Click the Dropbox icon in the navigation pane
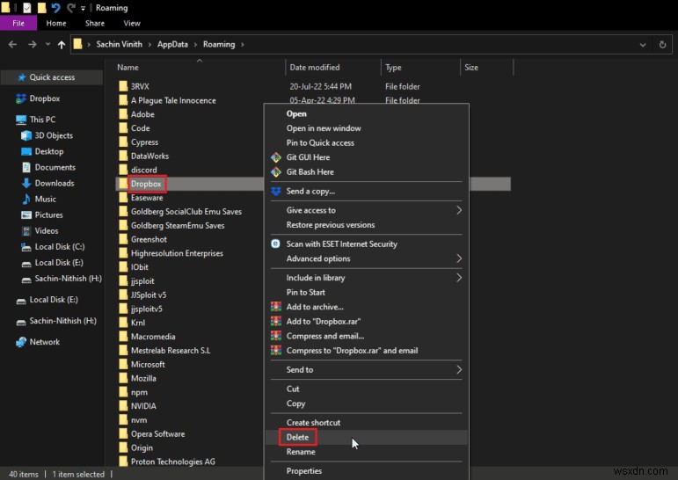The image size is (678, 480). 20,98
